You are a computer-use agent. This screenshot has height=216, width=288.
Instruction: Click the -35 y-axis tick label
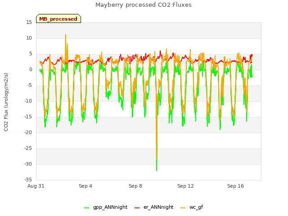[28, 180]
